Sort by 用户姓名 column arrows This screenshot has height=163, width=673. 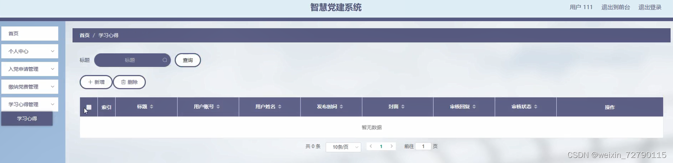click(x=280, y=107)
